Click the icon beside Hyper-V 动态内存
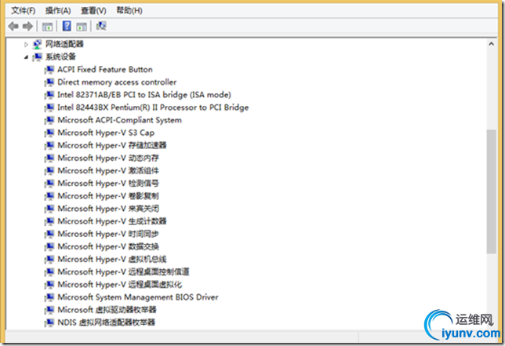 pos(49,158)
